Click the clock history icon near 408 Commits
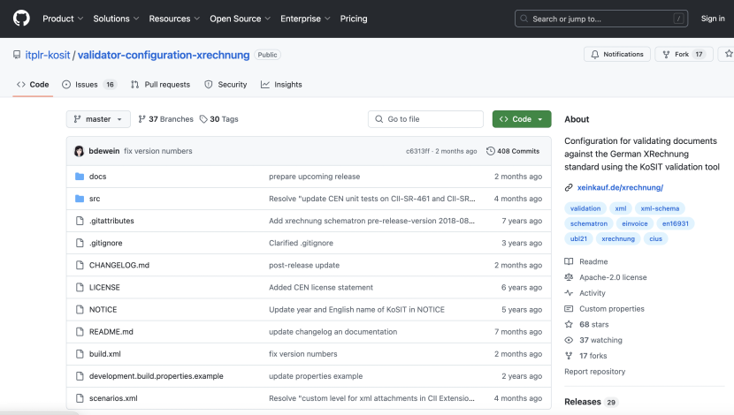The width and height of the screenshot is (734, 415). point(491,151)
